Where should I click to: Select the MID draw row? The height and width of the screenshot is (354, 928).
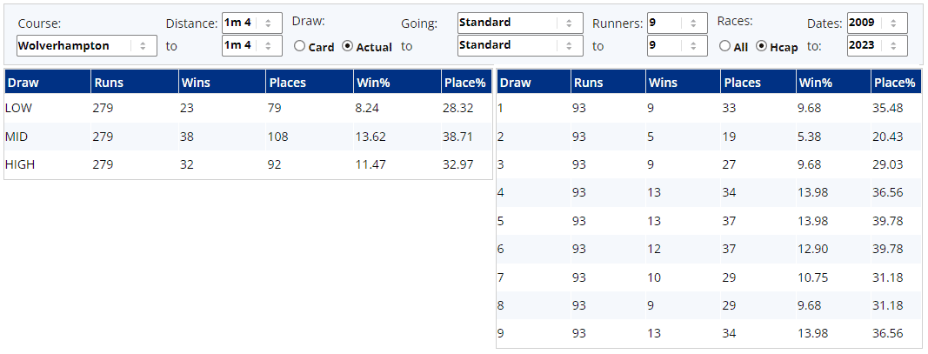248,137
